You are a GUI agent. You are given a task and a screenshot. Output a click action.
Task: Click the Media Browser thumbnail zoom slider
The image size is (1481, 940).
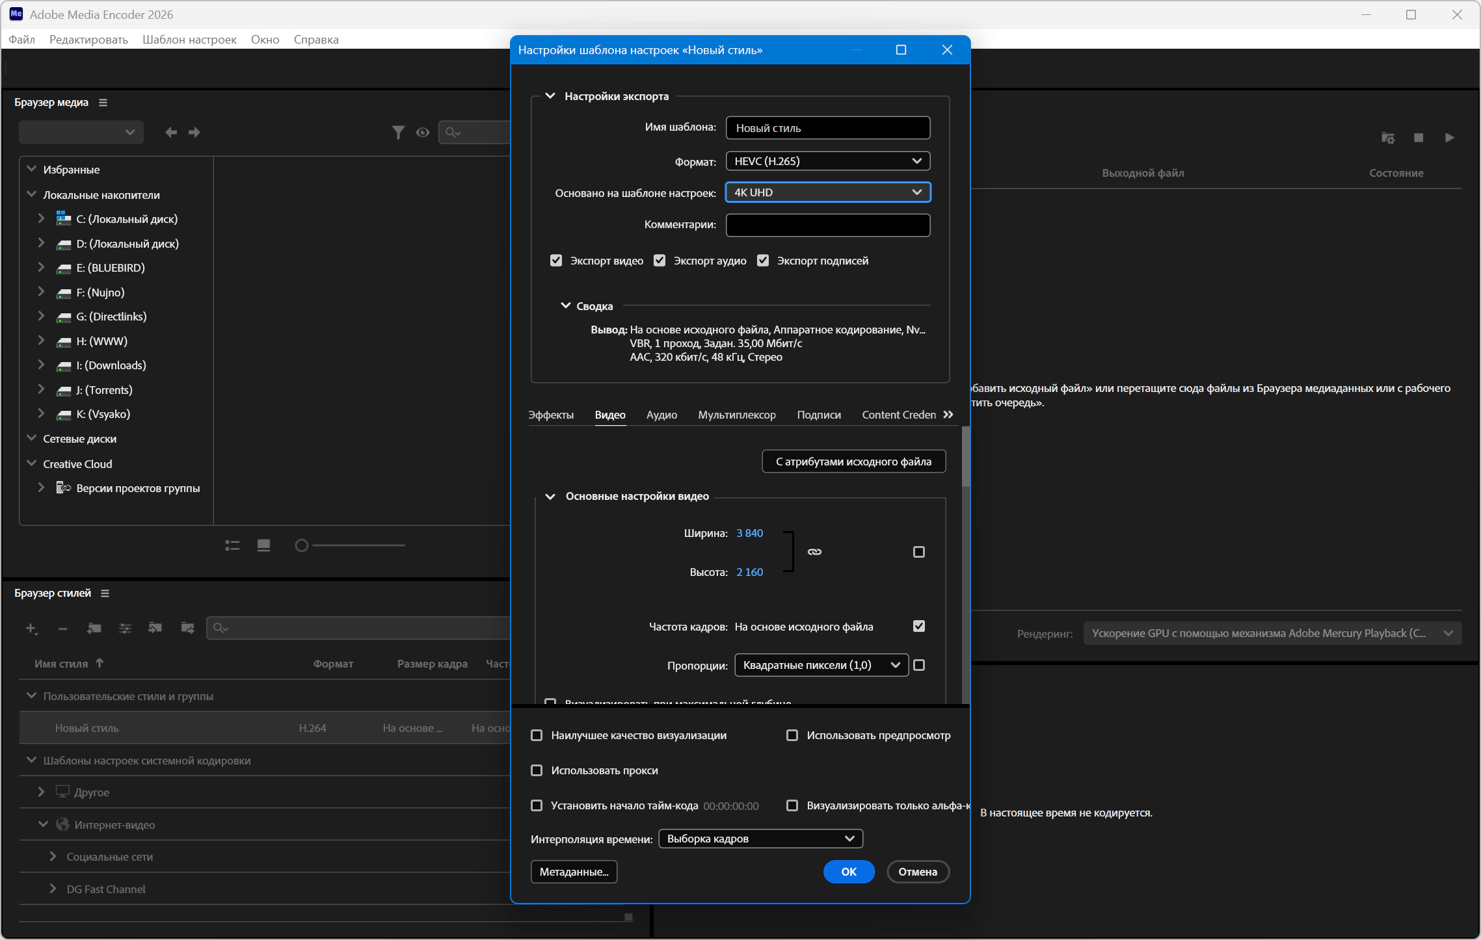(350, 545)
